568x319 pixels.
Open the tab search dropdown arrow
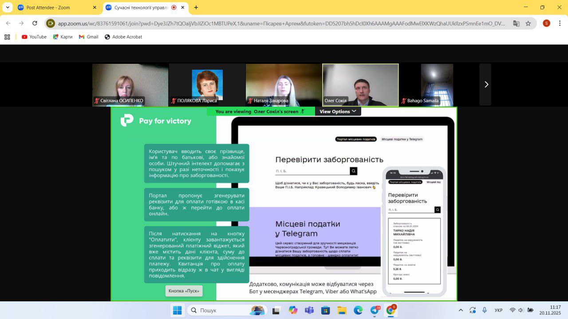pyautogui.click(x=8, y=8)
